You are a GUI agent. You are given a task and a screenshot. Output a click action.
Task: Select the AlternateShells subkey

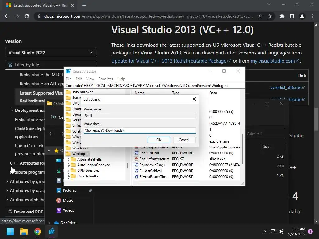[x=89, y=159]
